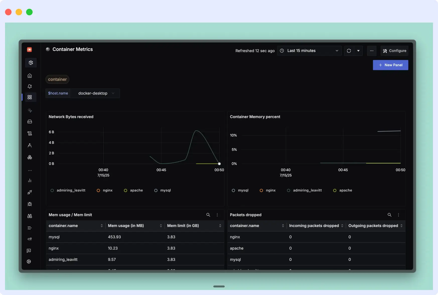Sort the Mem usage (in MB) column
Screen dimensions: 438x295
161,226
